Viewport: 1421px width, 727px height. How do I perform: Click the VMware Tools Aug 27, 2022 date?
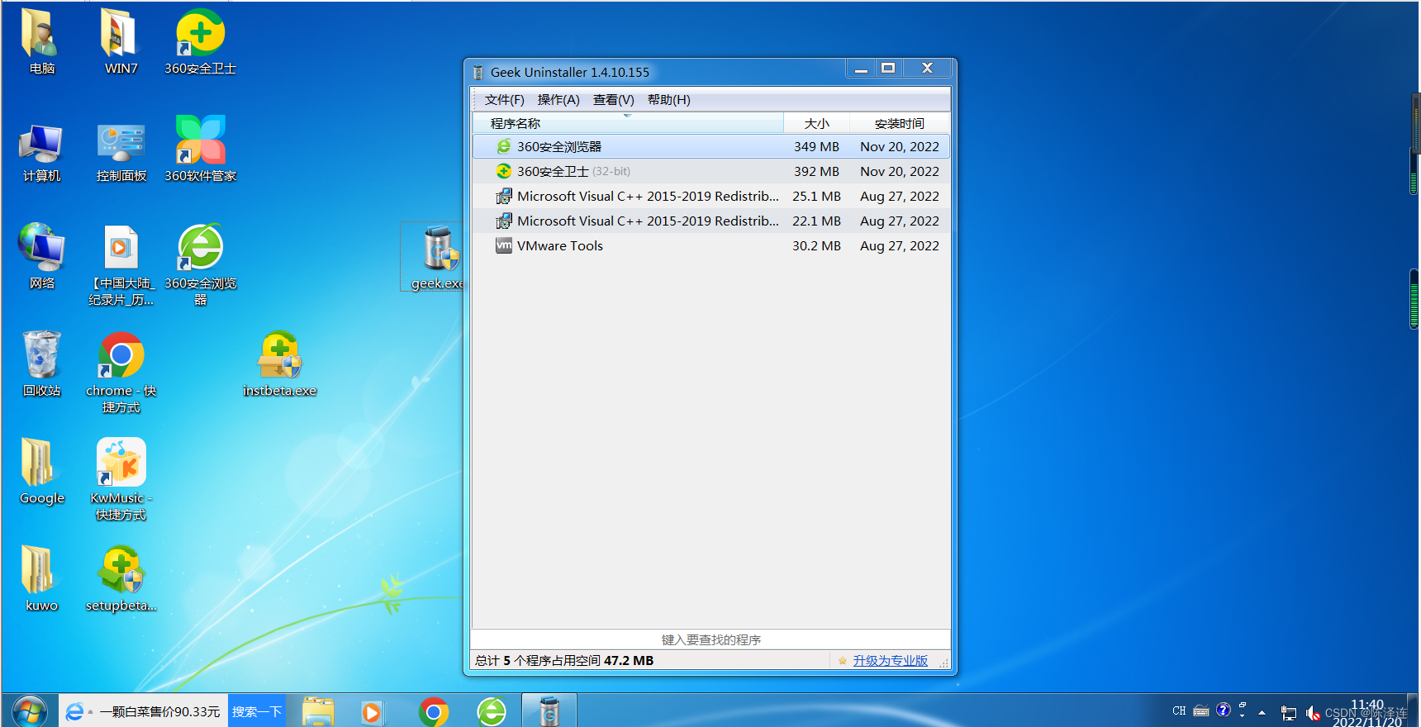[x=900, y=245]
